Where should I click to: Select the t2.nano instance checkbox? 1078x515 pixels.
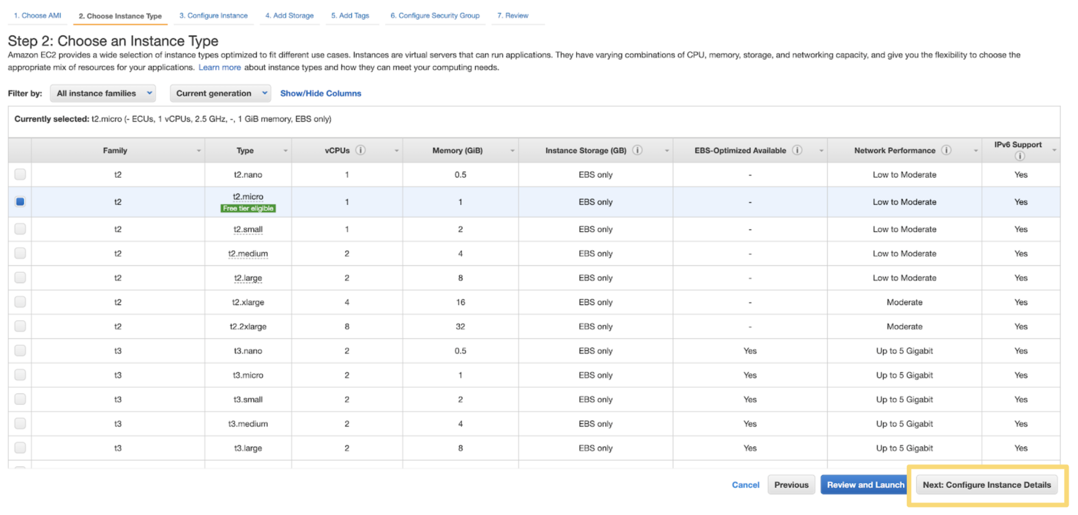coord(20,174)
